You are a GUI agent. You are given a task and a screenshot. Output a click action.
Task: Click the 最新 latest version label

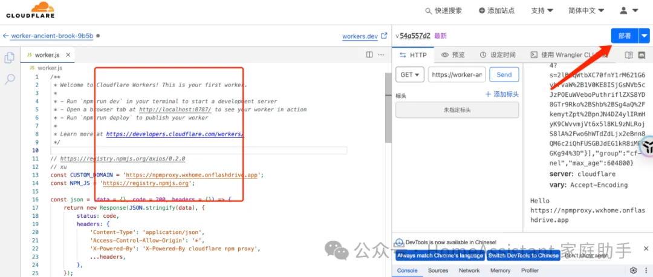click(x=440, y=36)
